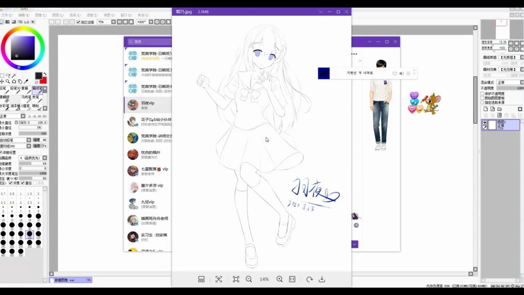Download the image via the save icon
This screenshot has height=295, width=524.
point(322,279)
